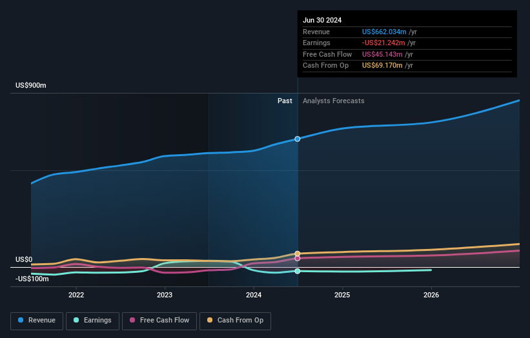Click the 'Past' label
Viewport: 530px width, 338px height.
click(x=285, y=101)
